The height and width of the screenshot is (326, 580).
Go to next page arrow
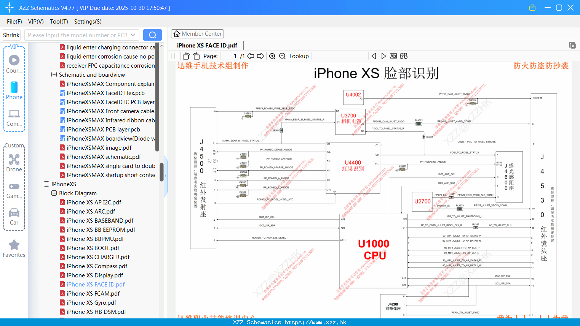pyautogui.click(x=260, y=56)
